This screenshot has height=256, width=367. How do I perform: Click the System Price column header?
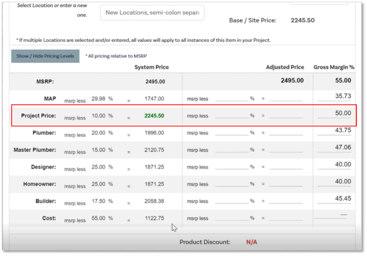point(152,67)
